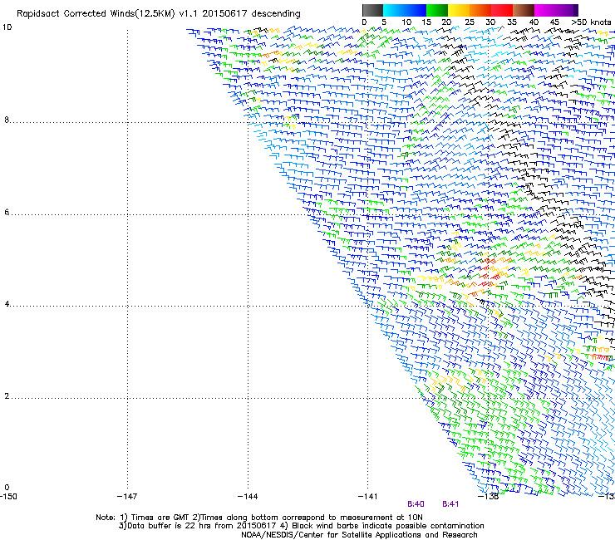615x540 pixels.
Task: Click the longitude axis label '-150'
Action: click(x=8, y=497)
